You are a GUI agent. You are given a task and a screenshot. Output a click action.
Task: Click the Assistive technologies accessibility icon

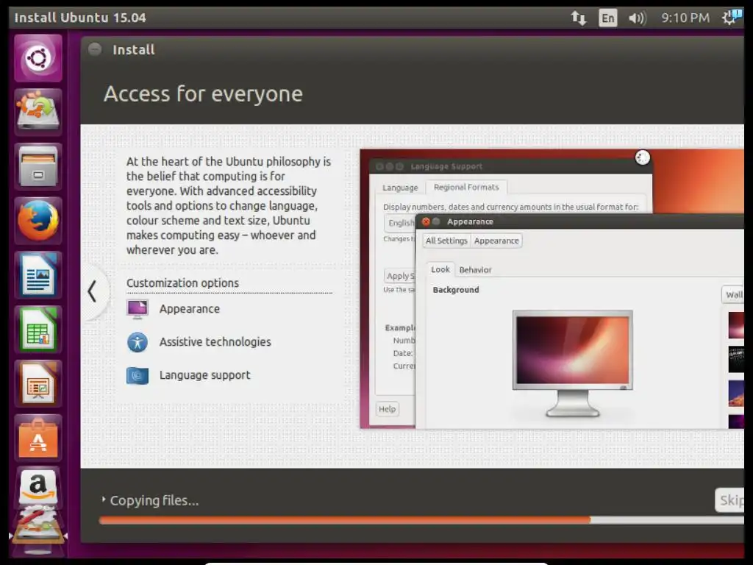point(138,342)
